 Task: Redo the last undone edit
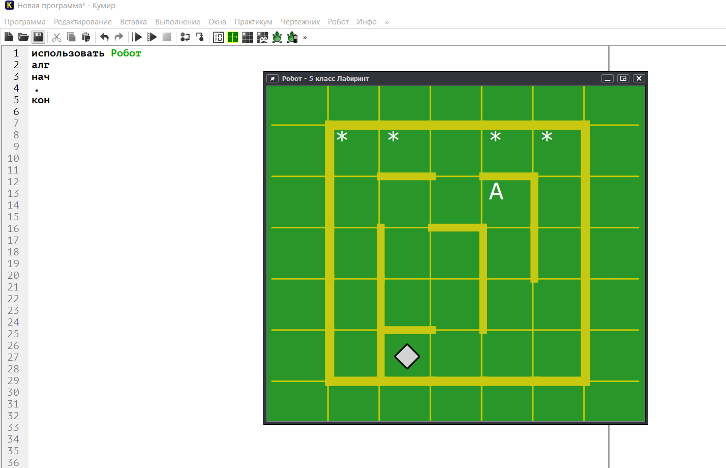pos(119,37)
